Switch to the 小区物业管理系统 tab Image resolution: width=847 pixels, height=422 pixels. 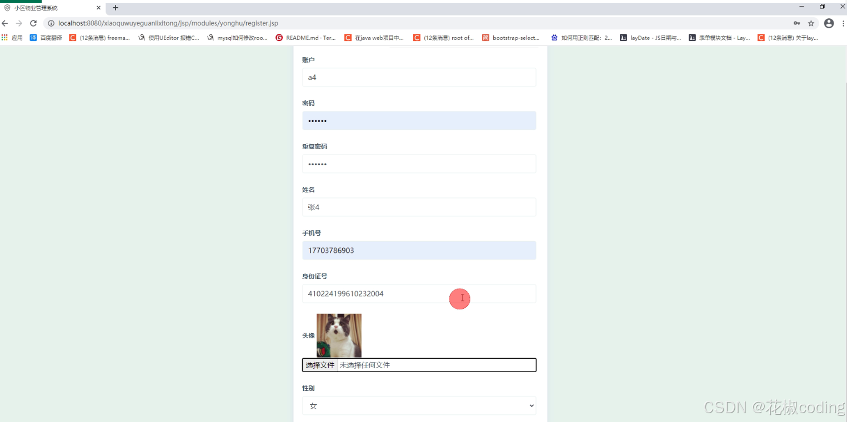coord(49,8)
